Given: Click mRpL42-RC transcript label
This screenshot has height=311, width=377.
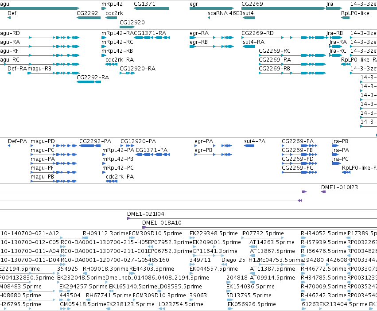Looking at the screenshot, I should tap(117, 42).
